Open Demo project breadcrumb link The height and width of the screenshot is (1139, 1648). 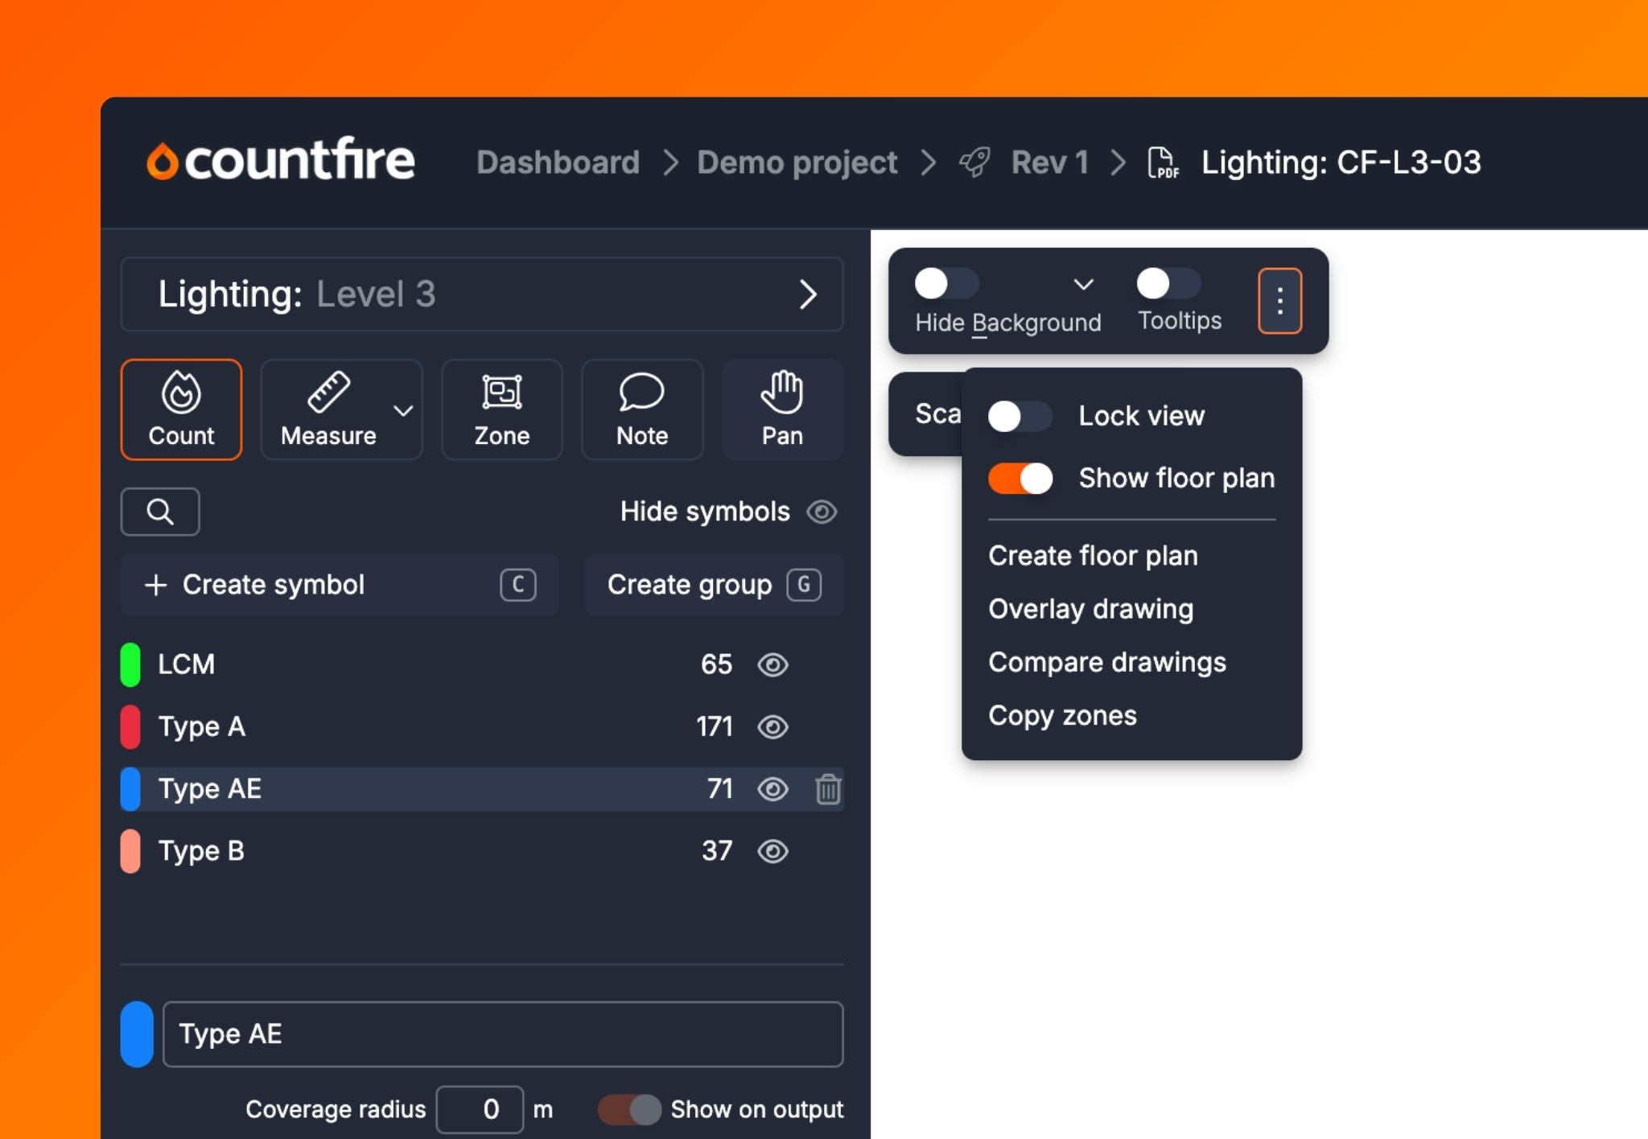797,162
